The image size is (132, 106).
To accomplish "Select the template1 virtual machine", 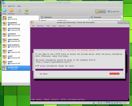I will [16, 24].
